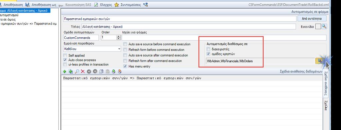The image size is (341, 130).
Task: Click the greyed paste clipboard icon
Action: (x=107, y=71)
